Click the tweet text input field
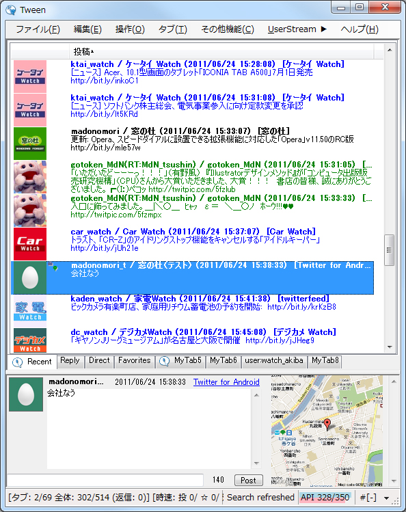The height and width of the screenshot is (512, 406). pos(106,480)
